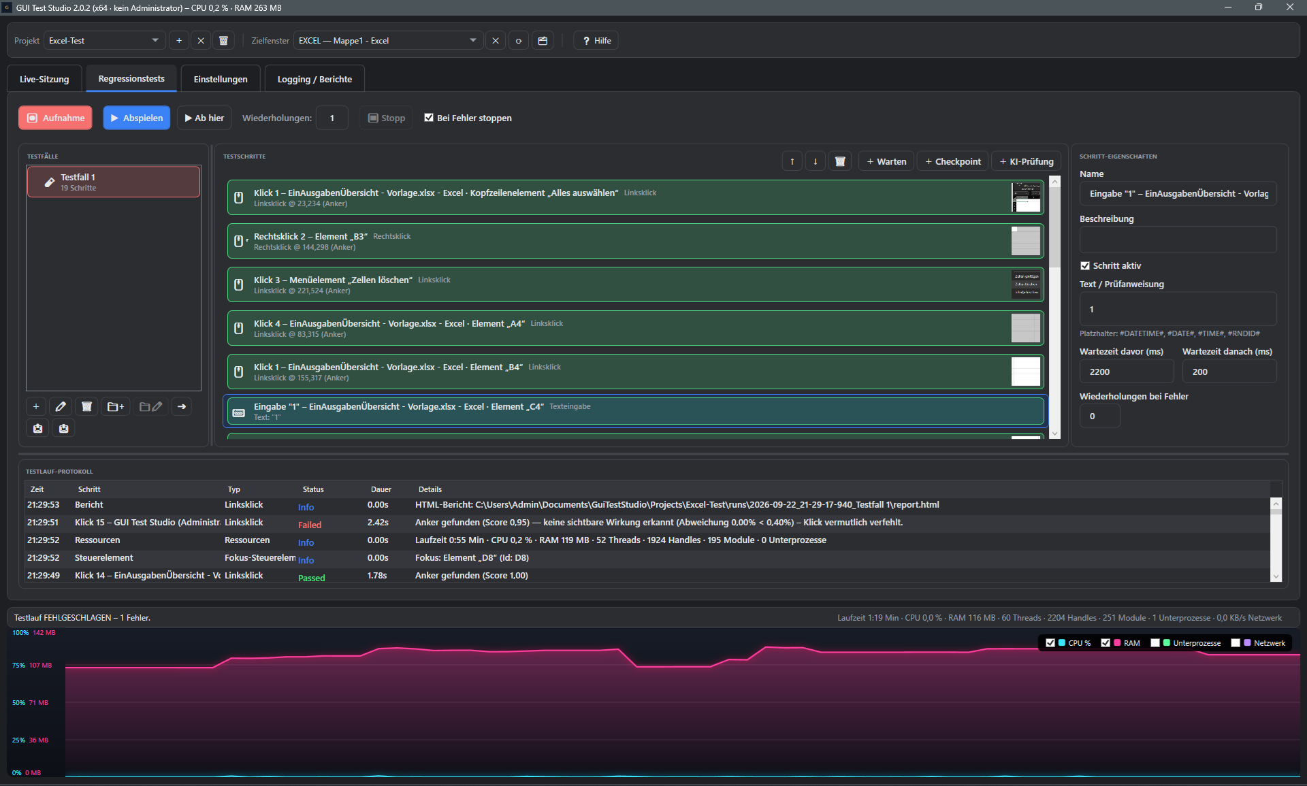Add a Checkpoint step
The height and width of the screenshot is (786, 1307).
click(x=953, y=161)
